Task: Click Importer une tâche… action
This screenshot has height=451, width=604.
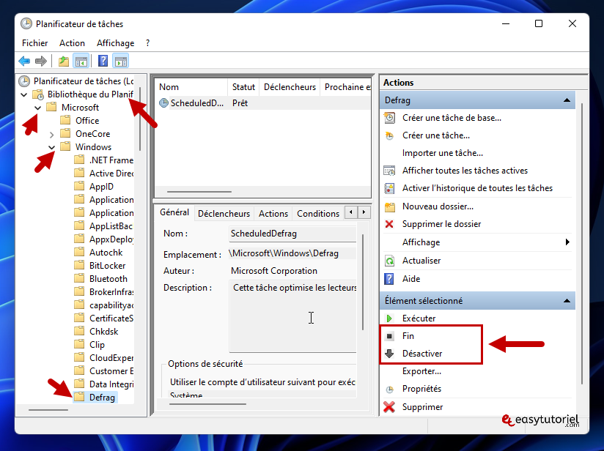Action: (x=443, y=153)
